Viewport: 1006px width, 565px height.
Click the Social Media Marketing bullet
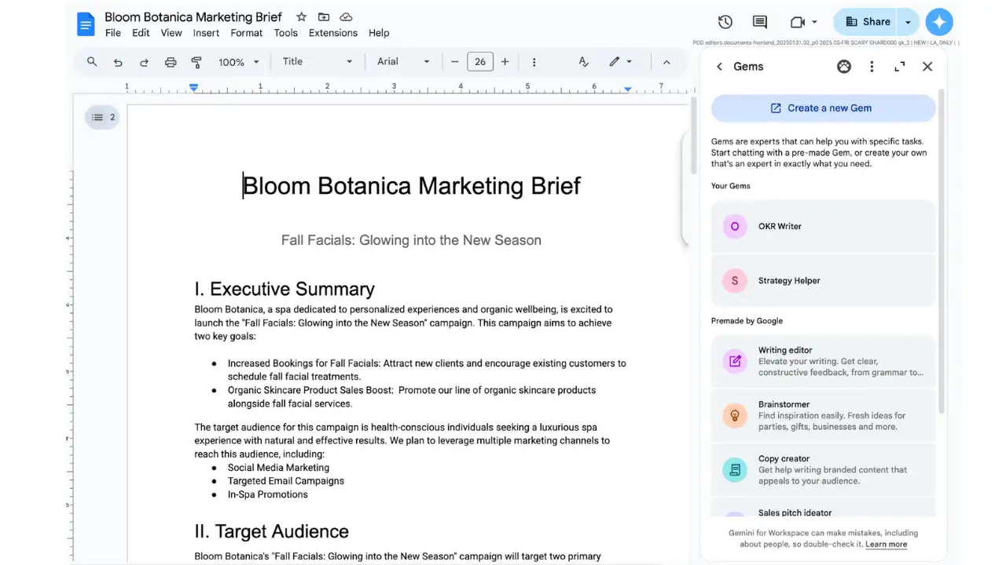(x=278, y=468)
